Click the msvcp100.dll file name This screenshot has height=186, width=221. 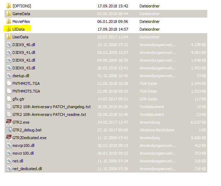[23, 145]
